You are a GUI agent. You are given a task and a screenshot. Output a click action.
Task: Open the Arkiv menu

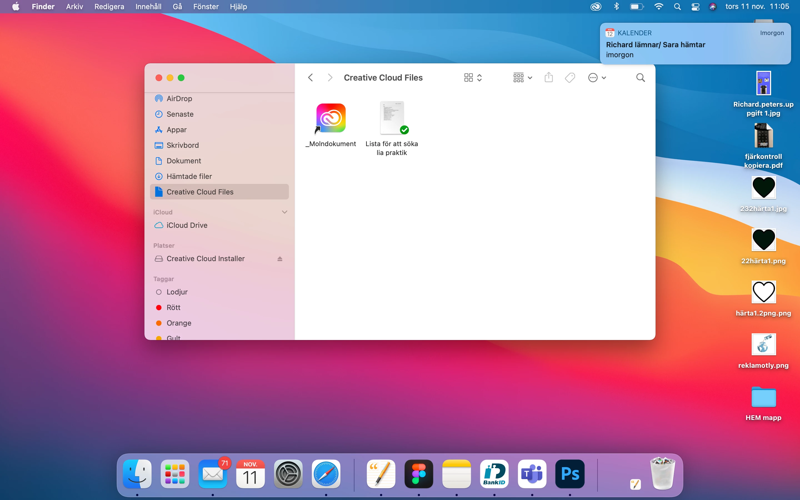pos(74,7)
